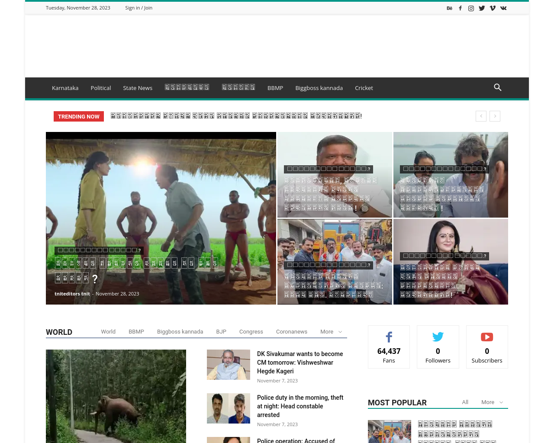This screenshot has height=443, width=554.
Task: Open State News menu item
Action: point(138,88)
